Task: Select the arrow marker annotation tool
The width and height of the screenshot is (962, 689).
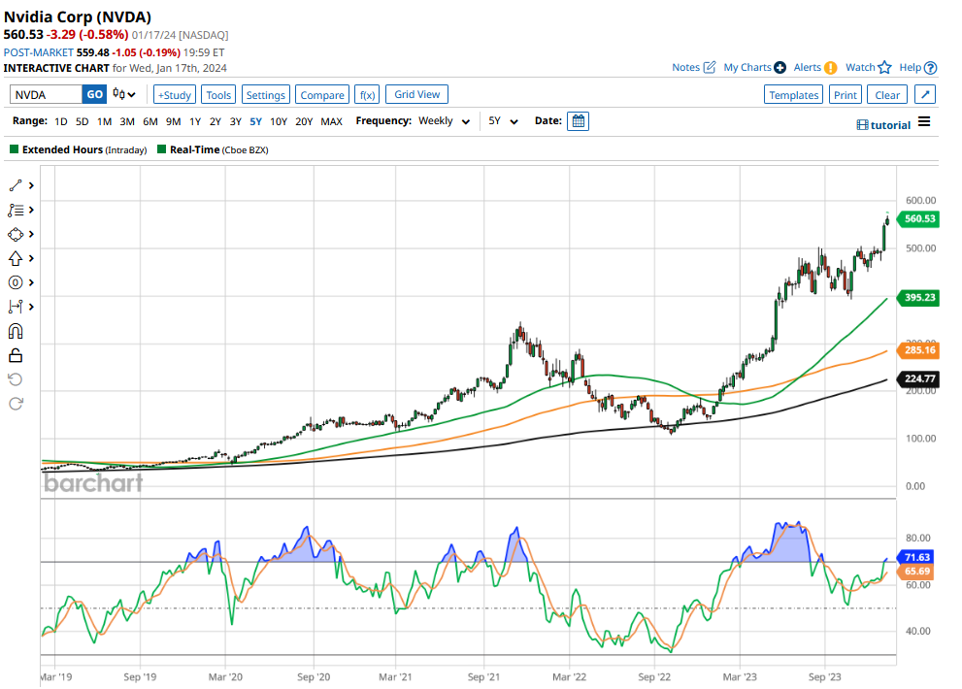Action: tap(16, 258)
